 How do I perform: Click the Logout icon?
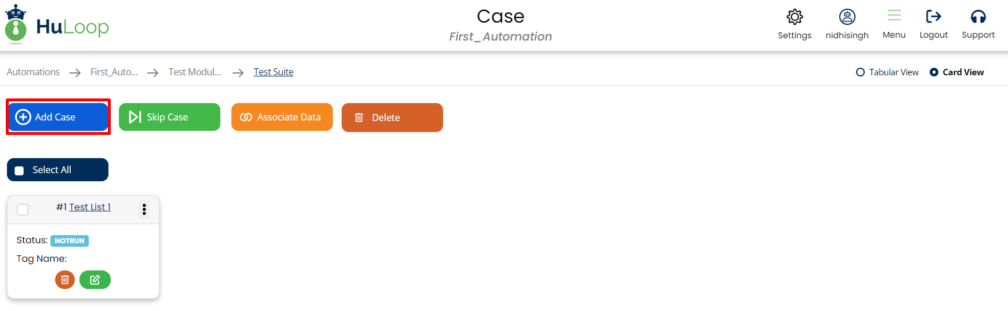pos(933,17)
